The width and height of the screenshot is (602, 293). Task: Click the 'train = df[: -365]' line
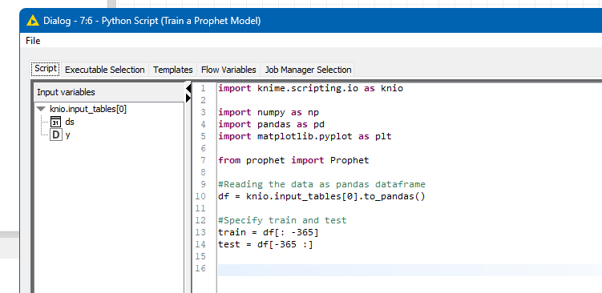(x=269, y=232)
